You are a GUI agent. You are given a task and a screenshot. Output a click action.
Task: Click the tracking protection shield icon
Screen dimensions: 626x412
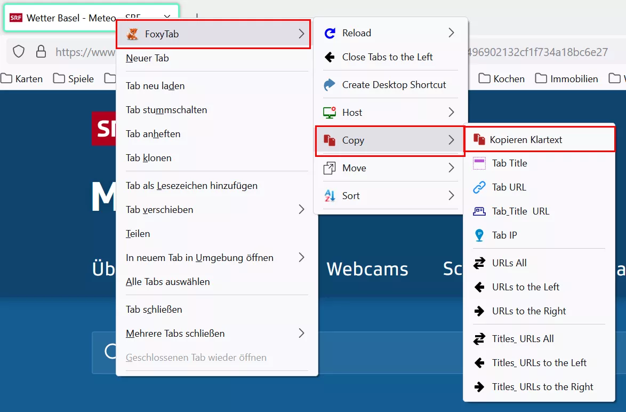[19, 52]
